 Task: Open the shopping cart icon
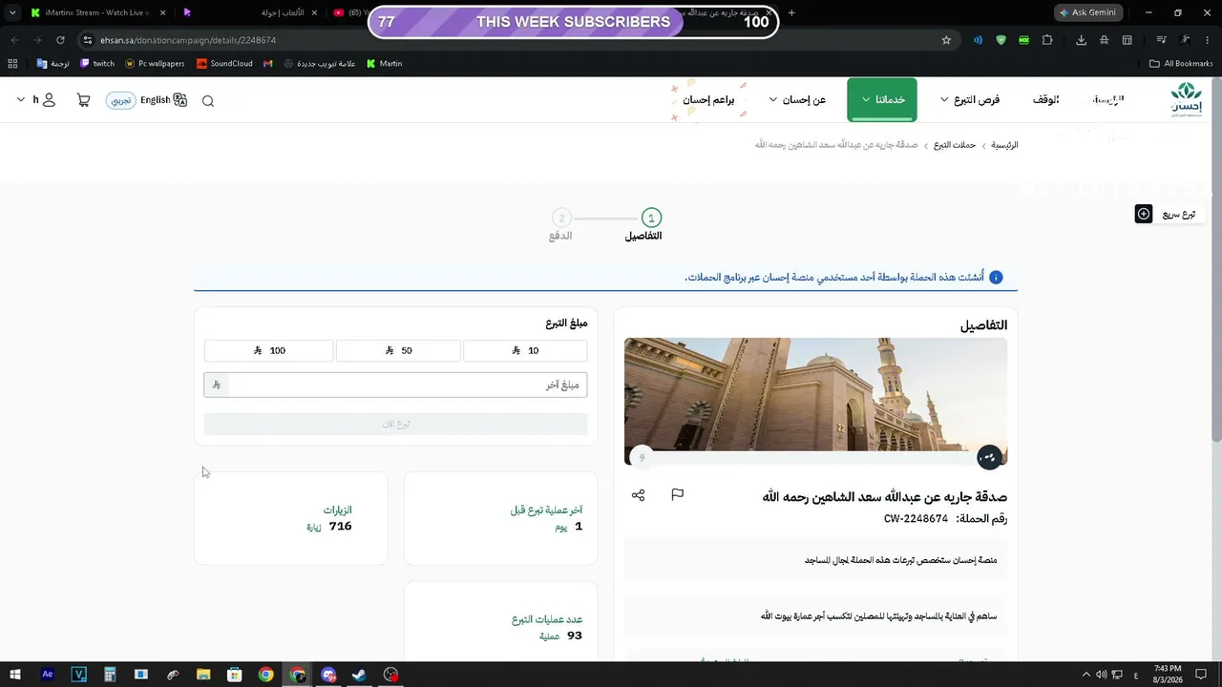point(83,100)
